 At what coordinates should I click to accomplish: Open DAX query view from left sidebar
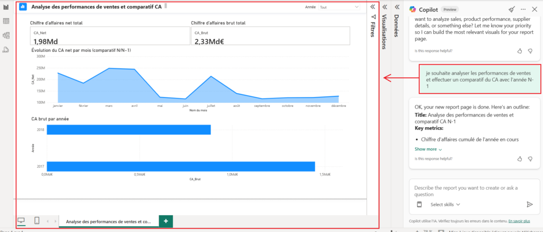pyautogui.click(x=6, y=49)
